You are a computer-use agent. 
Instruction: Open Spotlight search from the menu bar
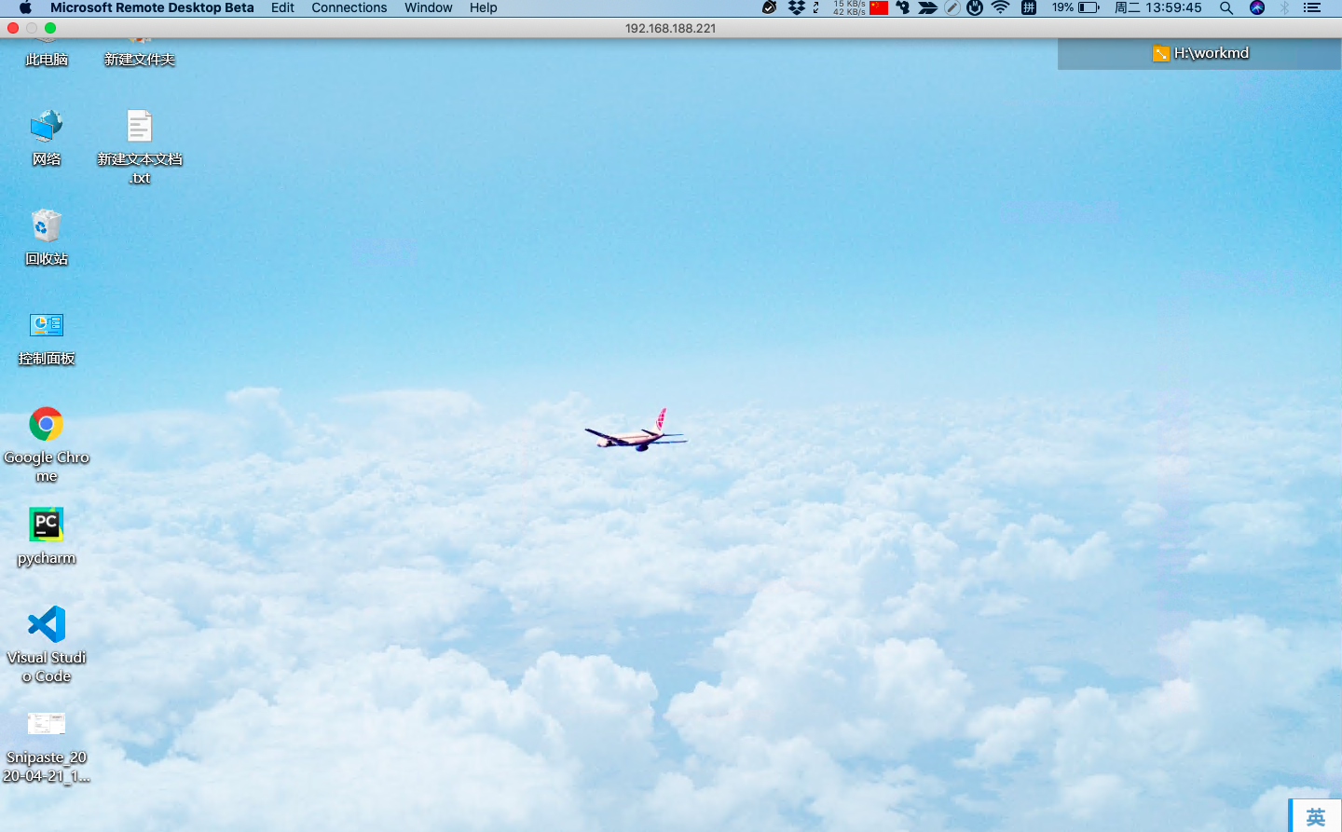(1226, 8)
